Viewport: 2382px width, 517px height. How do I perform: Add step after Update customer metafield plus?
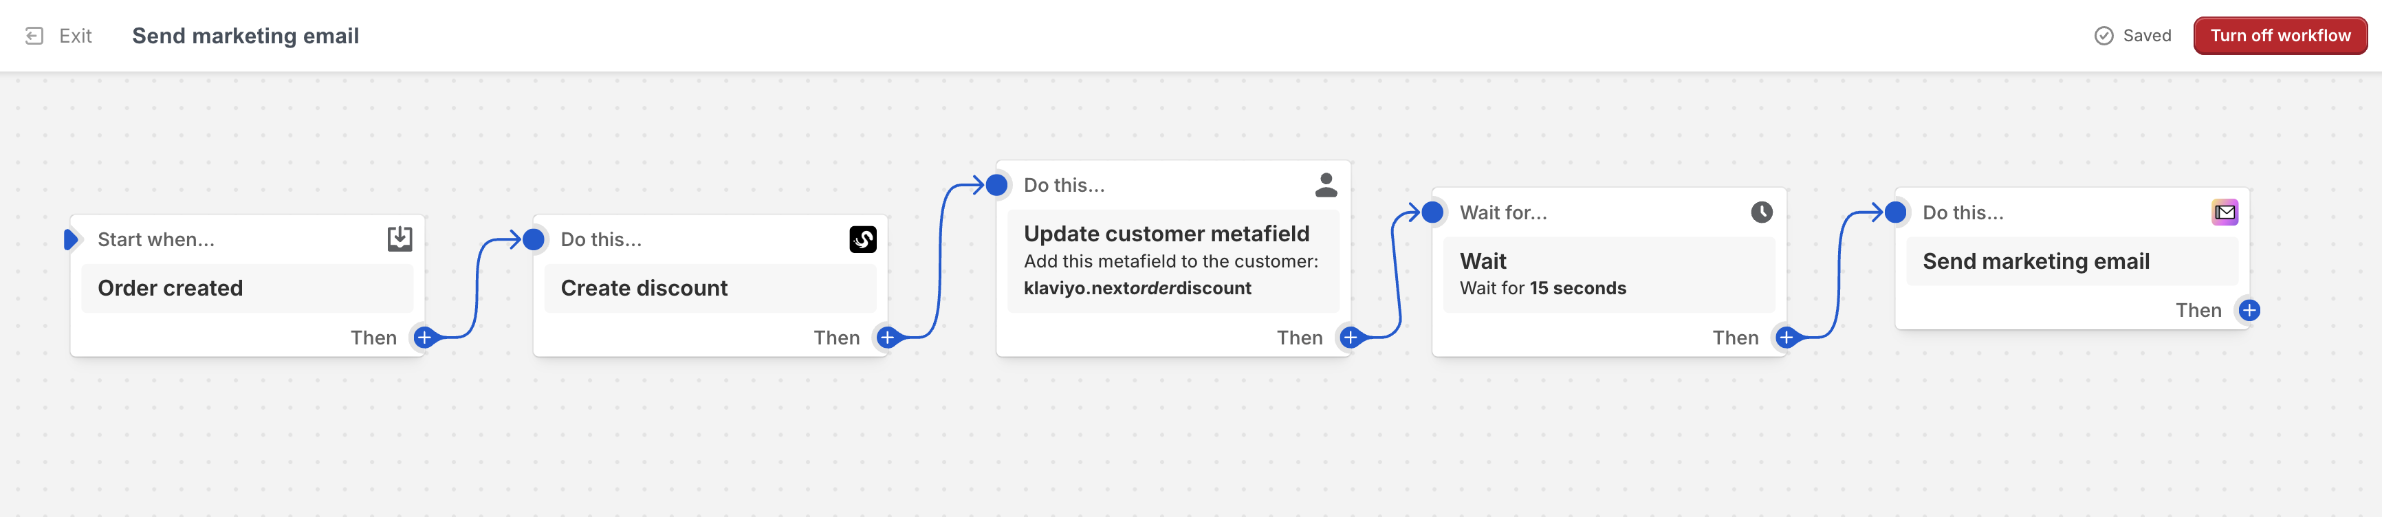[1351, 338]
